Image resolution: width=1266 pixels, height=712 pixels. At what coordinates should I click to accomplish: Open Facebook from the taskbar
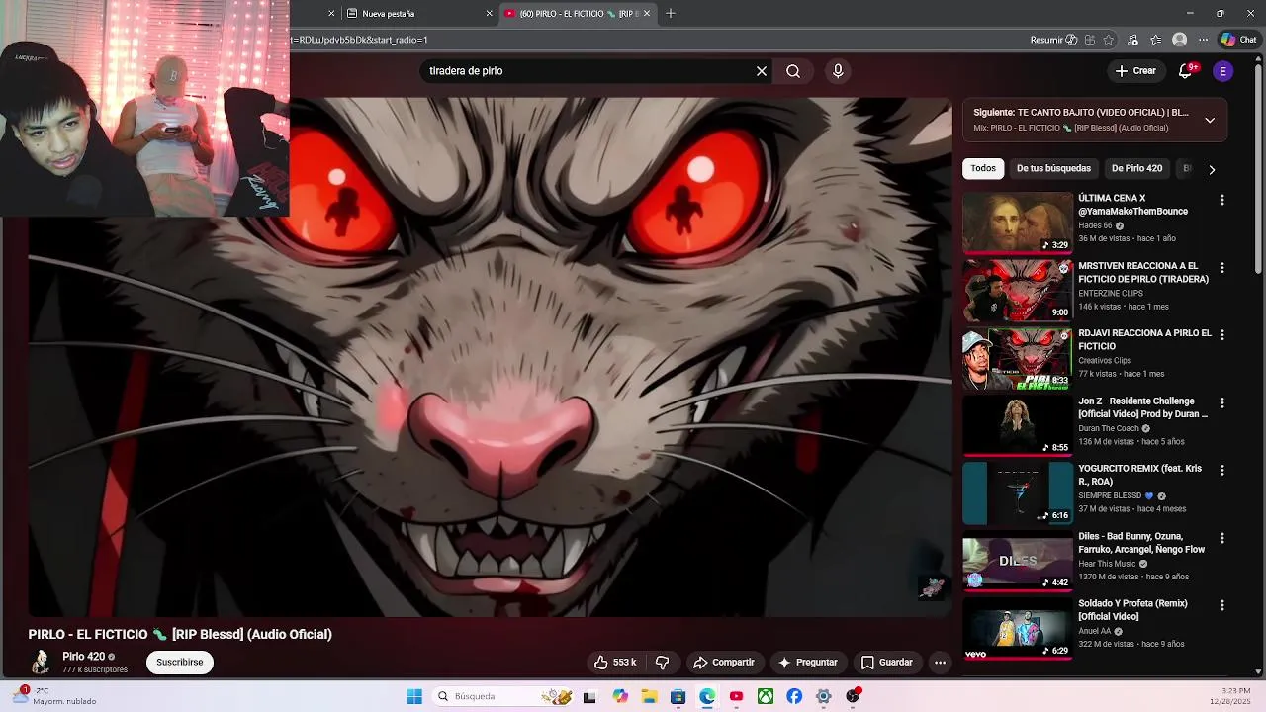pos(794,696)
